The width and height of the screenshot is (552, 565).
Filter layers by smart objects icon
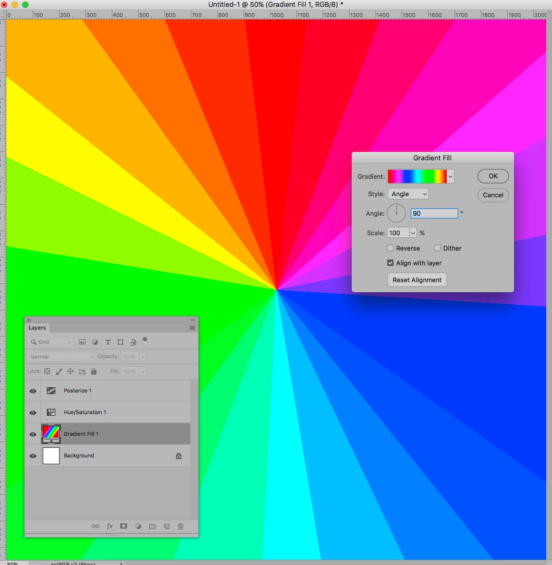click(133, 342)
